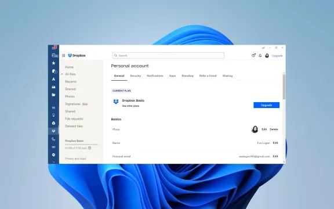The width and height of the screenshot is (334, 209).
Task: Open the Sharing tab
Action: point(227,75)
